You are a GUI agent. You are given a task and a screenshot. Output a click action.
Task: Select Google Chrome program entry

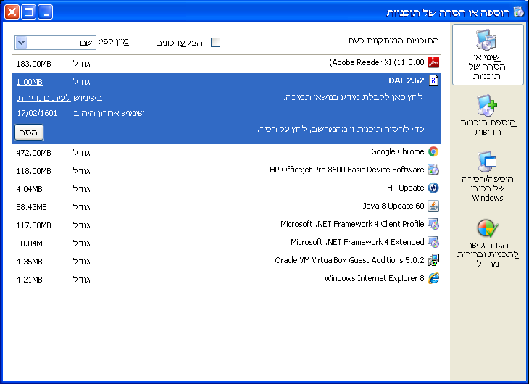[226, 153]
